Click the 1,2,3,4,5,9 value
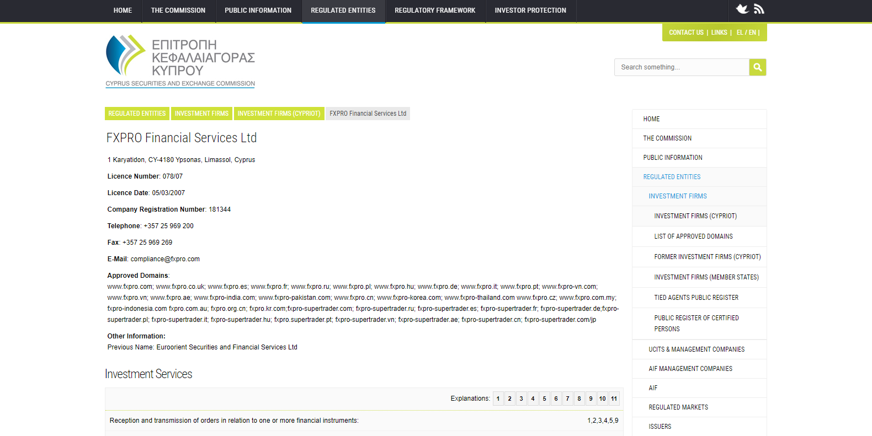The width and height of the screenshot is (872, 436). pyautogui.click(x=603, y=421)
